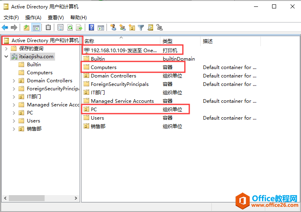This screenshot has width=301, height=212.
Task: Open the 操作(A) menu
Action: [33, 18]
